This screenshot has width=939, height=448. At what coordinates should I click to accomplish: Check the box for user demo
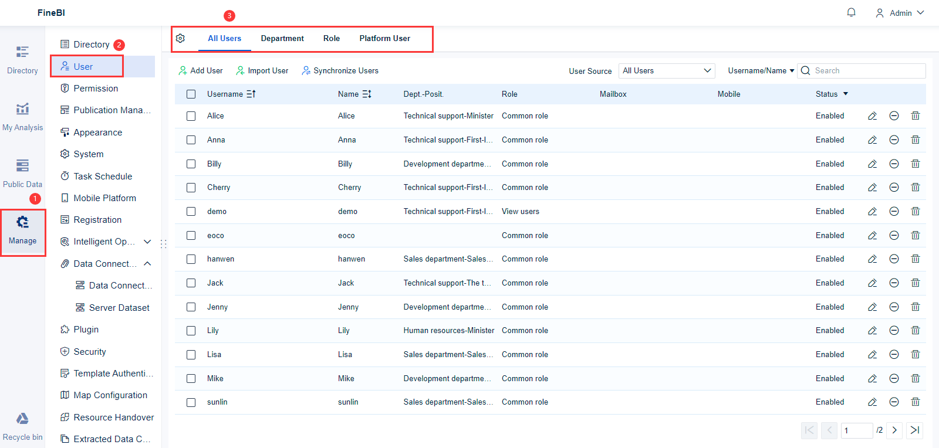[191, 212]
